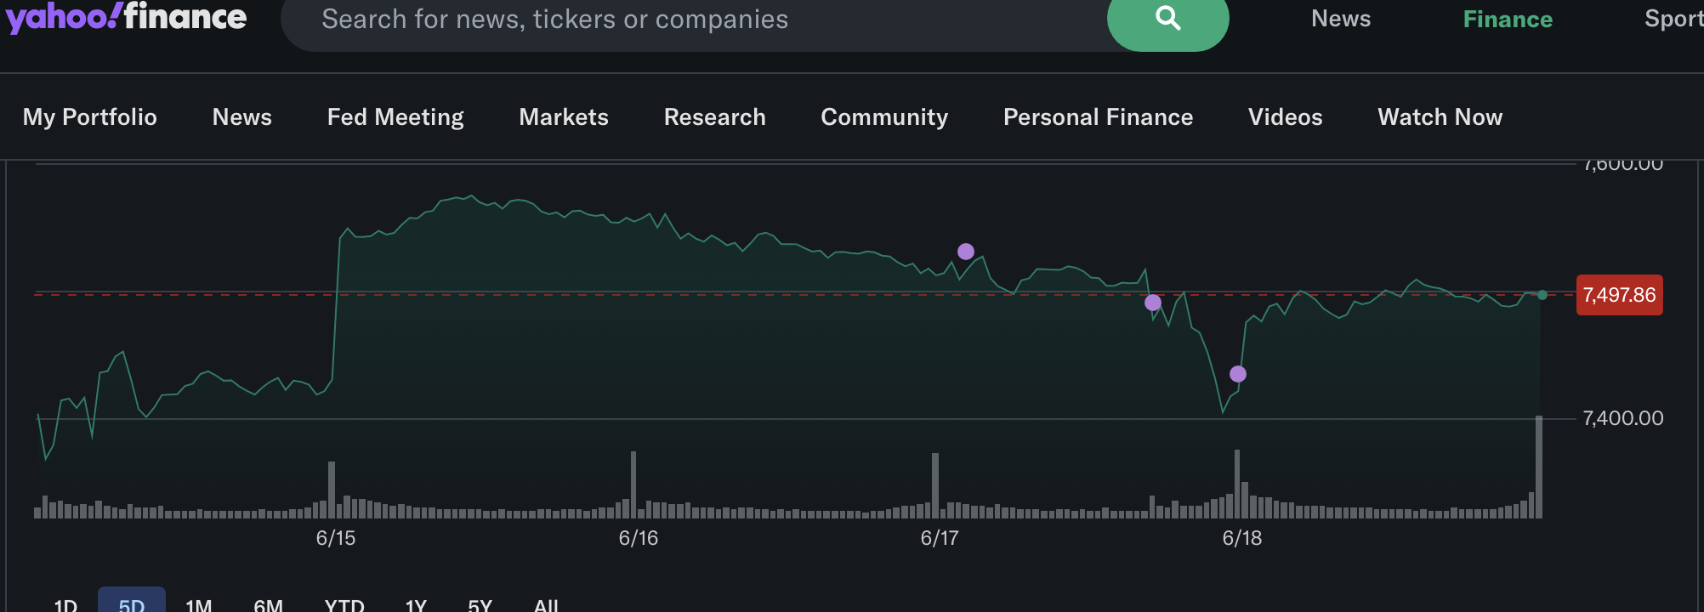Select the 1M chart range
This screenshot has width=1704, height=612.
[x=198, y=605]
